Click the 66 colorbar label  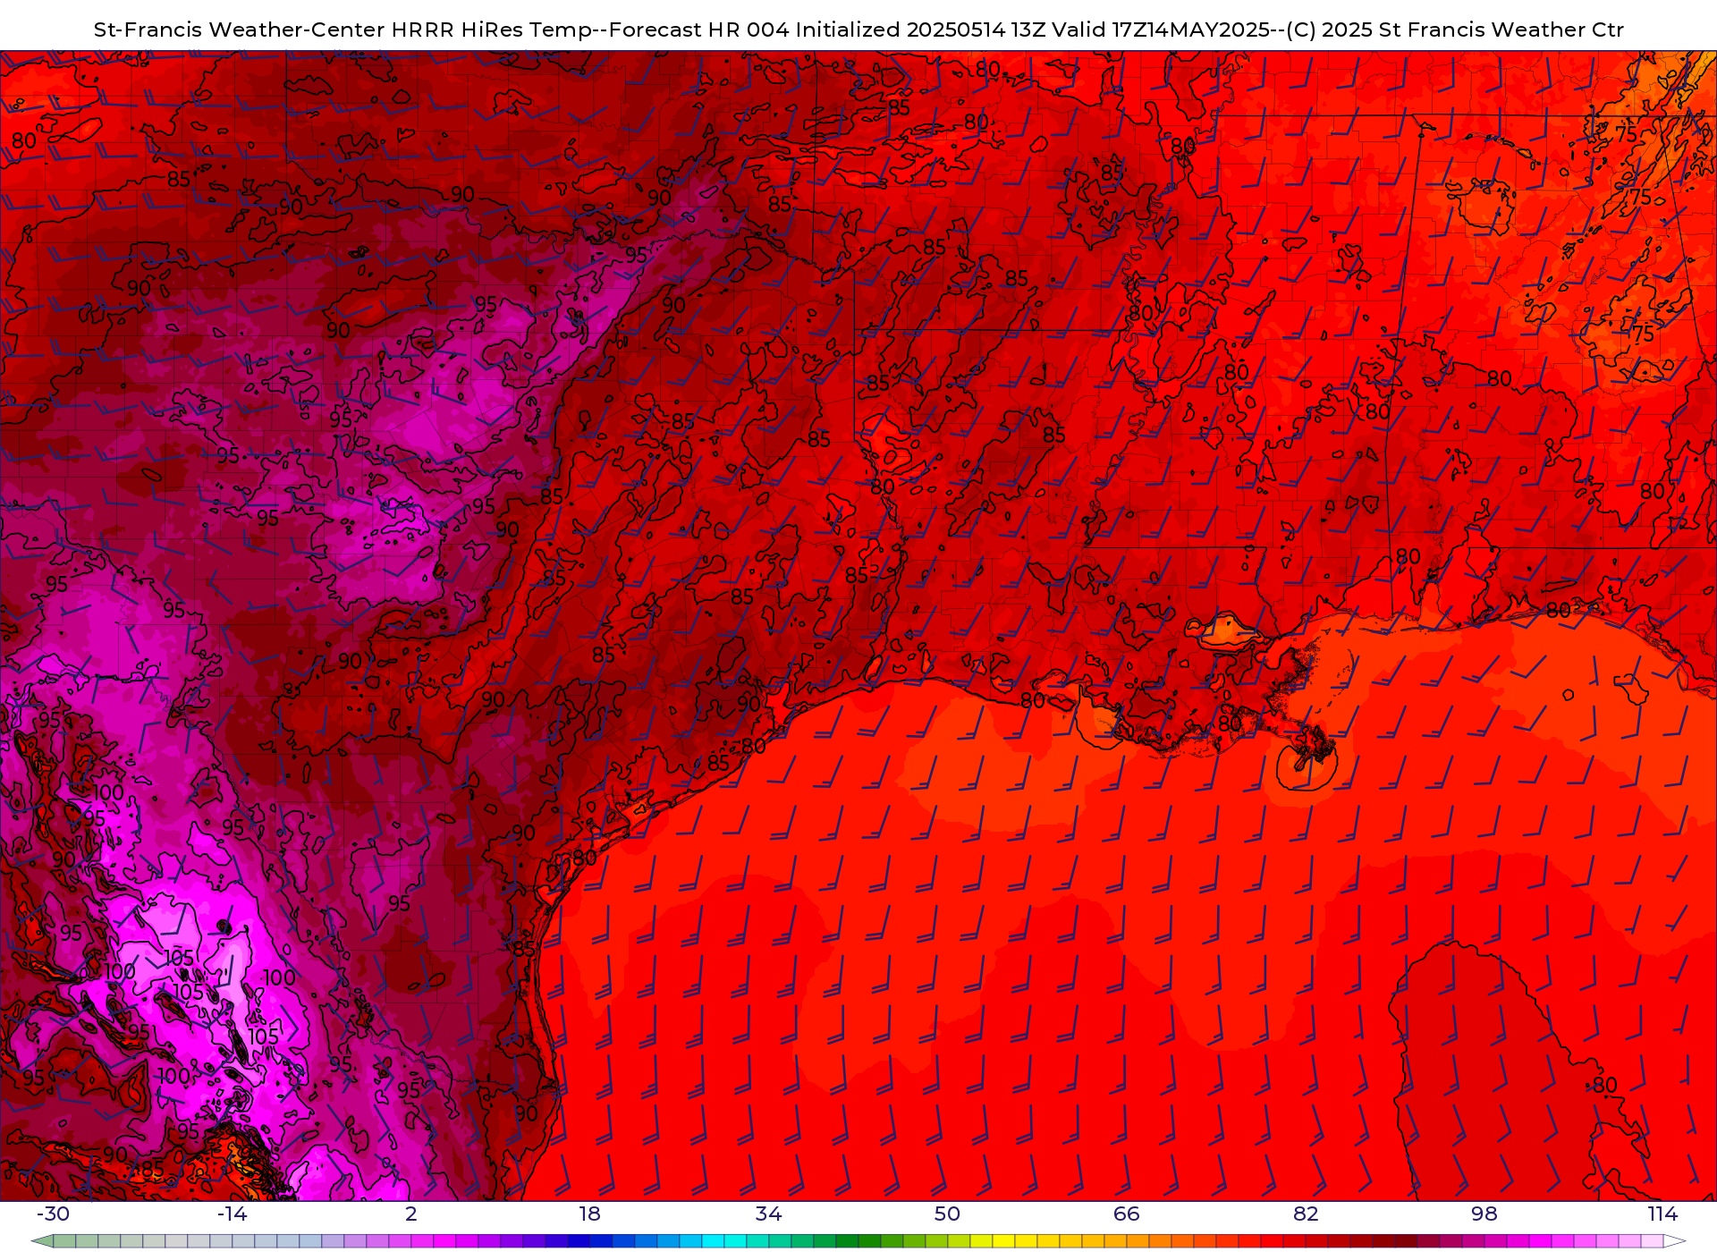coord(1127,1214)
